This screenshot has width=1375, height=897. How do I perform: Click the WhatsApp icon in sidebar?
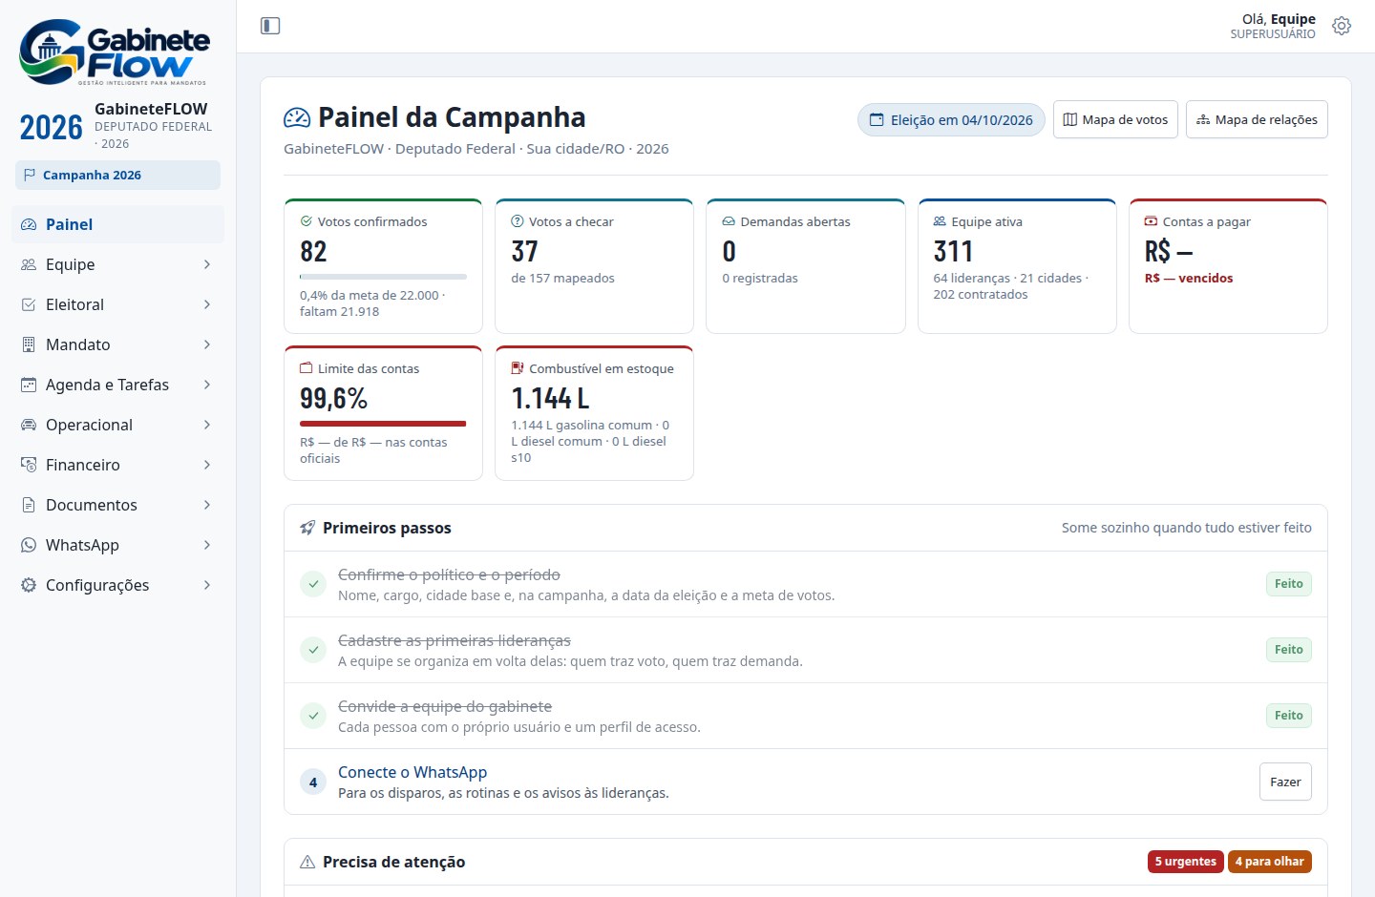(29, 545)
